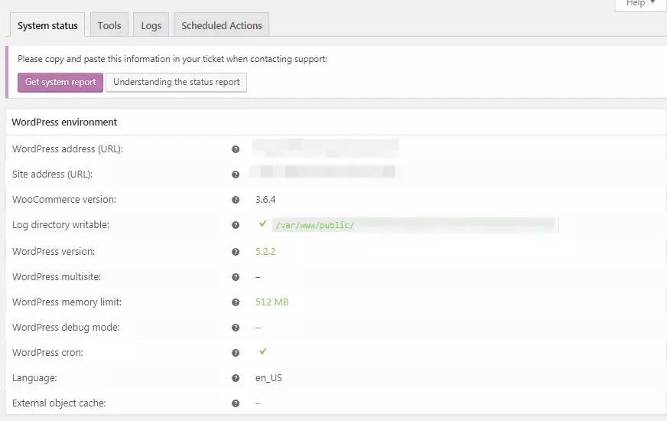The image size is (667, 421).
Task: Click the WordPress multisite label
Action: [56, 276]
